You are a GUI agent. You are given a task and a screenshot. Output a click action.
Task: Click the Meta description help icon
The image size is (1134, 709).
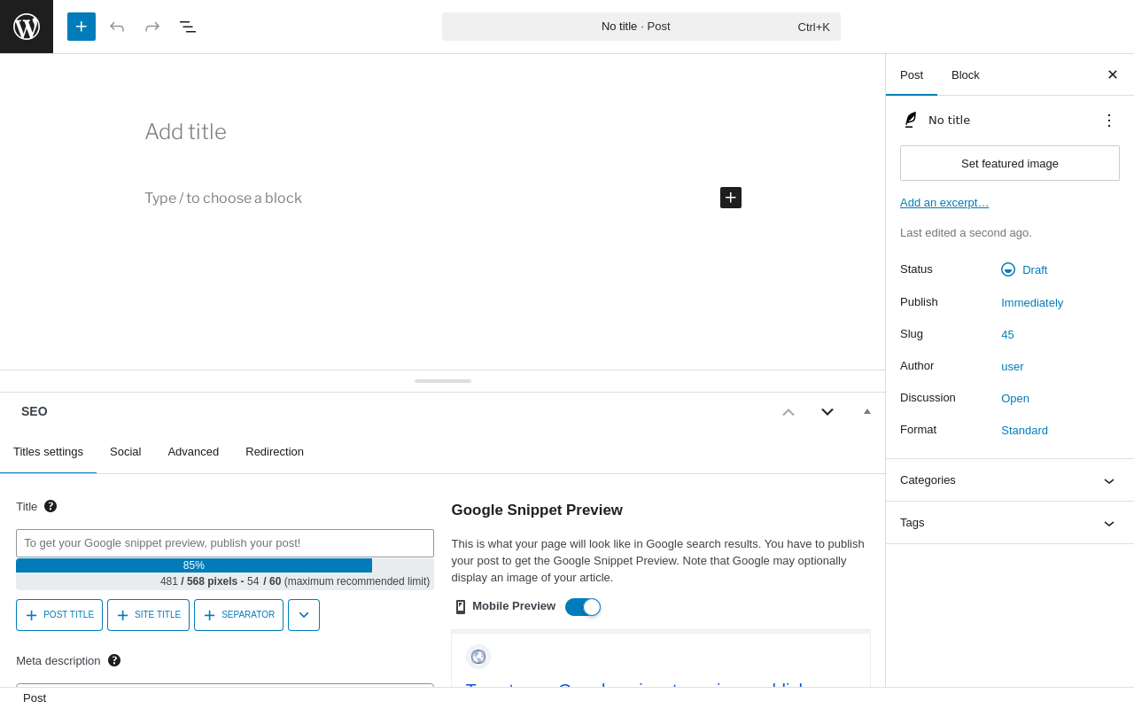coord(114,660)
